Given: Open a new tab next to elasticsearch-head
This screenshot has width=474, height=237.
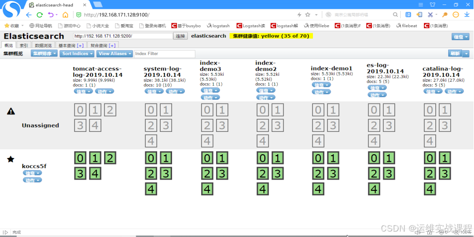Looking at the screenshot, I should tap(98, 4).
